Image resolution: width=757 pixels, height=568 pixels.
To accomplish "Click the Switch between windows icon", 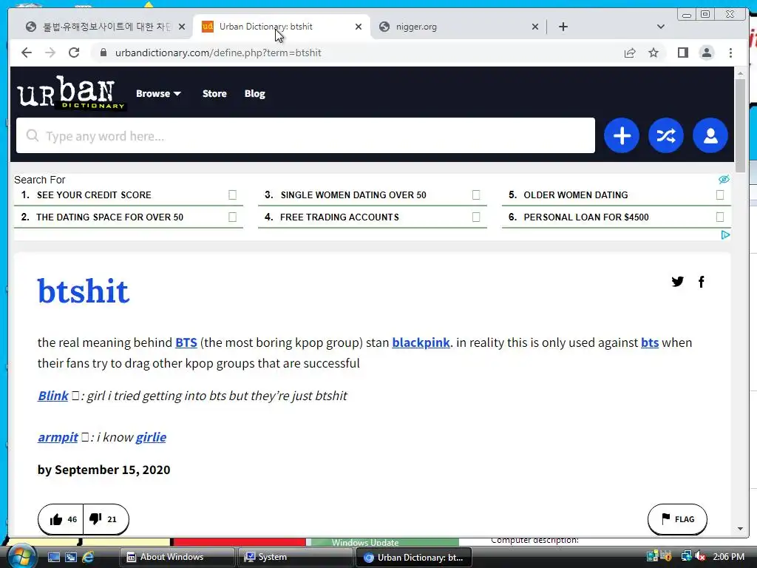I will (71, 557).
